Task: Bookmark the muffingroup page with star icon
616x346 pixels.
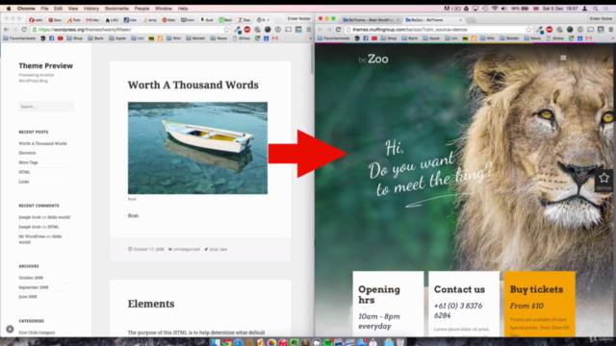Action: click(528, 30)
